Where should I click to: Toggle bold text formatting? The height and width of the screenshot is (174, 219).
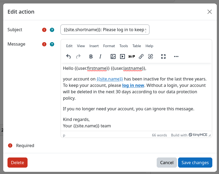(91, 56)
